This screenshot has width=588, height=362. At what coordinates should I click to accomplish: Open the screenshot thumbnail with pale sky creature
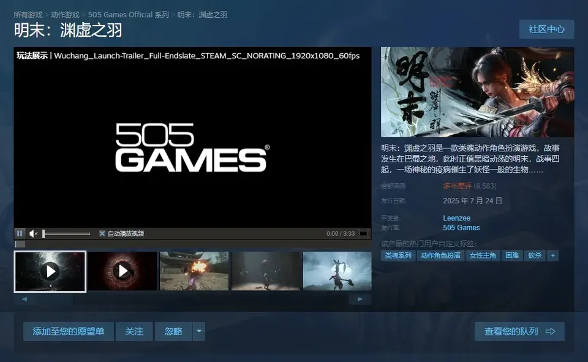click(x=337, y=271)
